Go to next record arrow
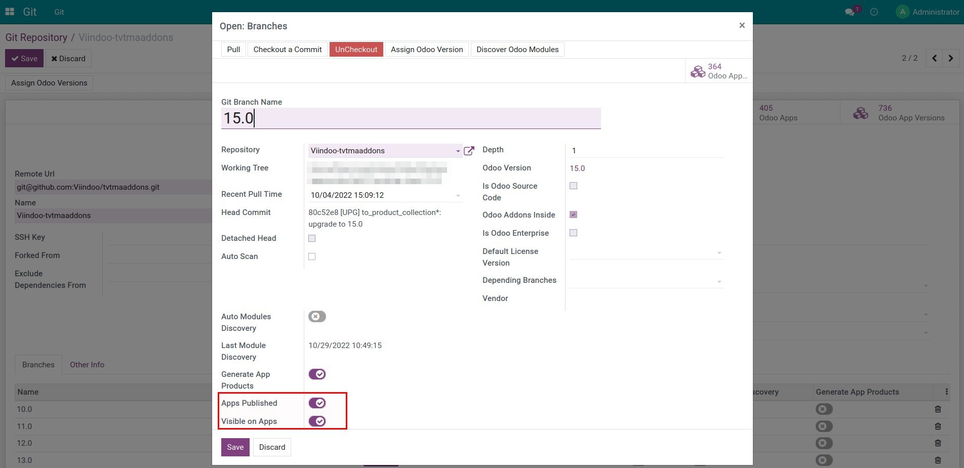The image size is (964, 468). pos(951,58)
